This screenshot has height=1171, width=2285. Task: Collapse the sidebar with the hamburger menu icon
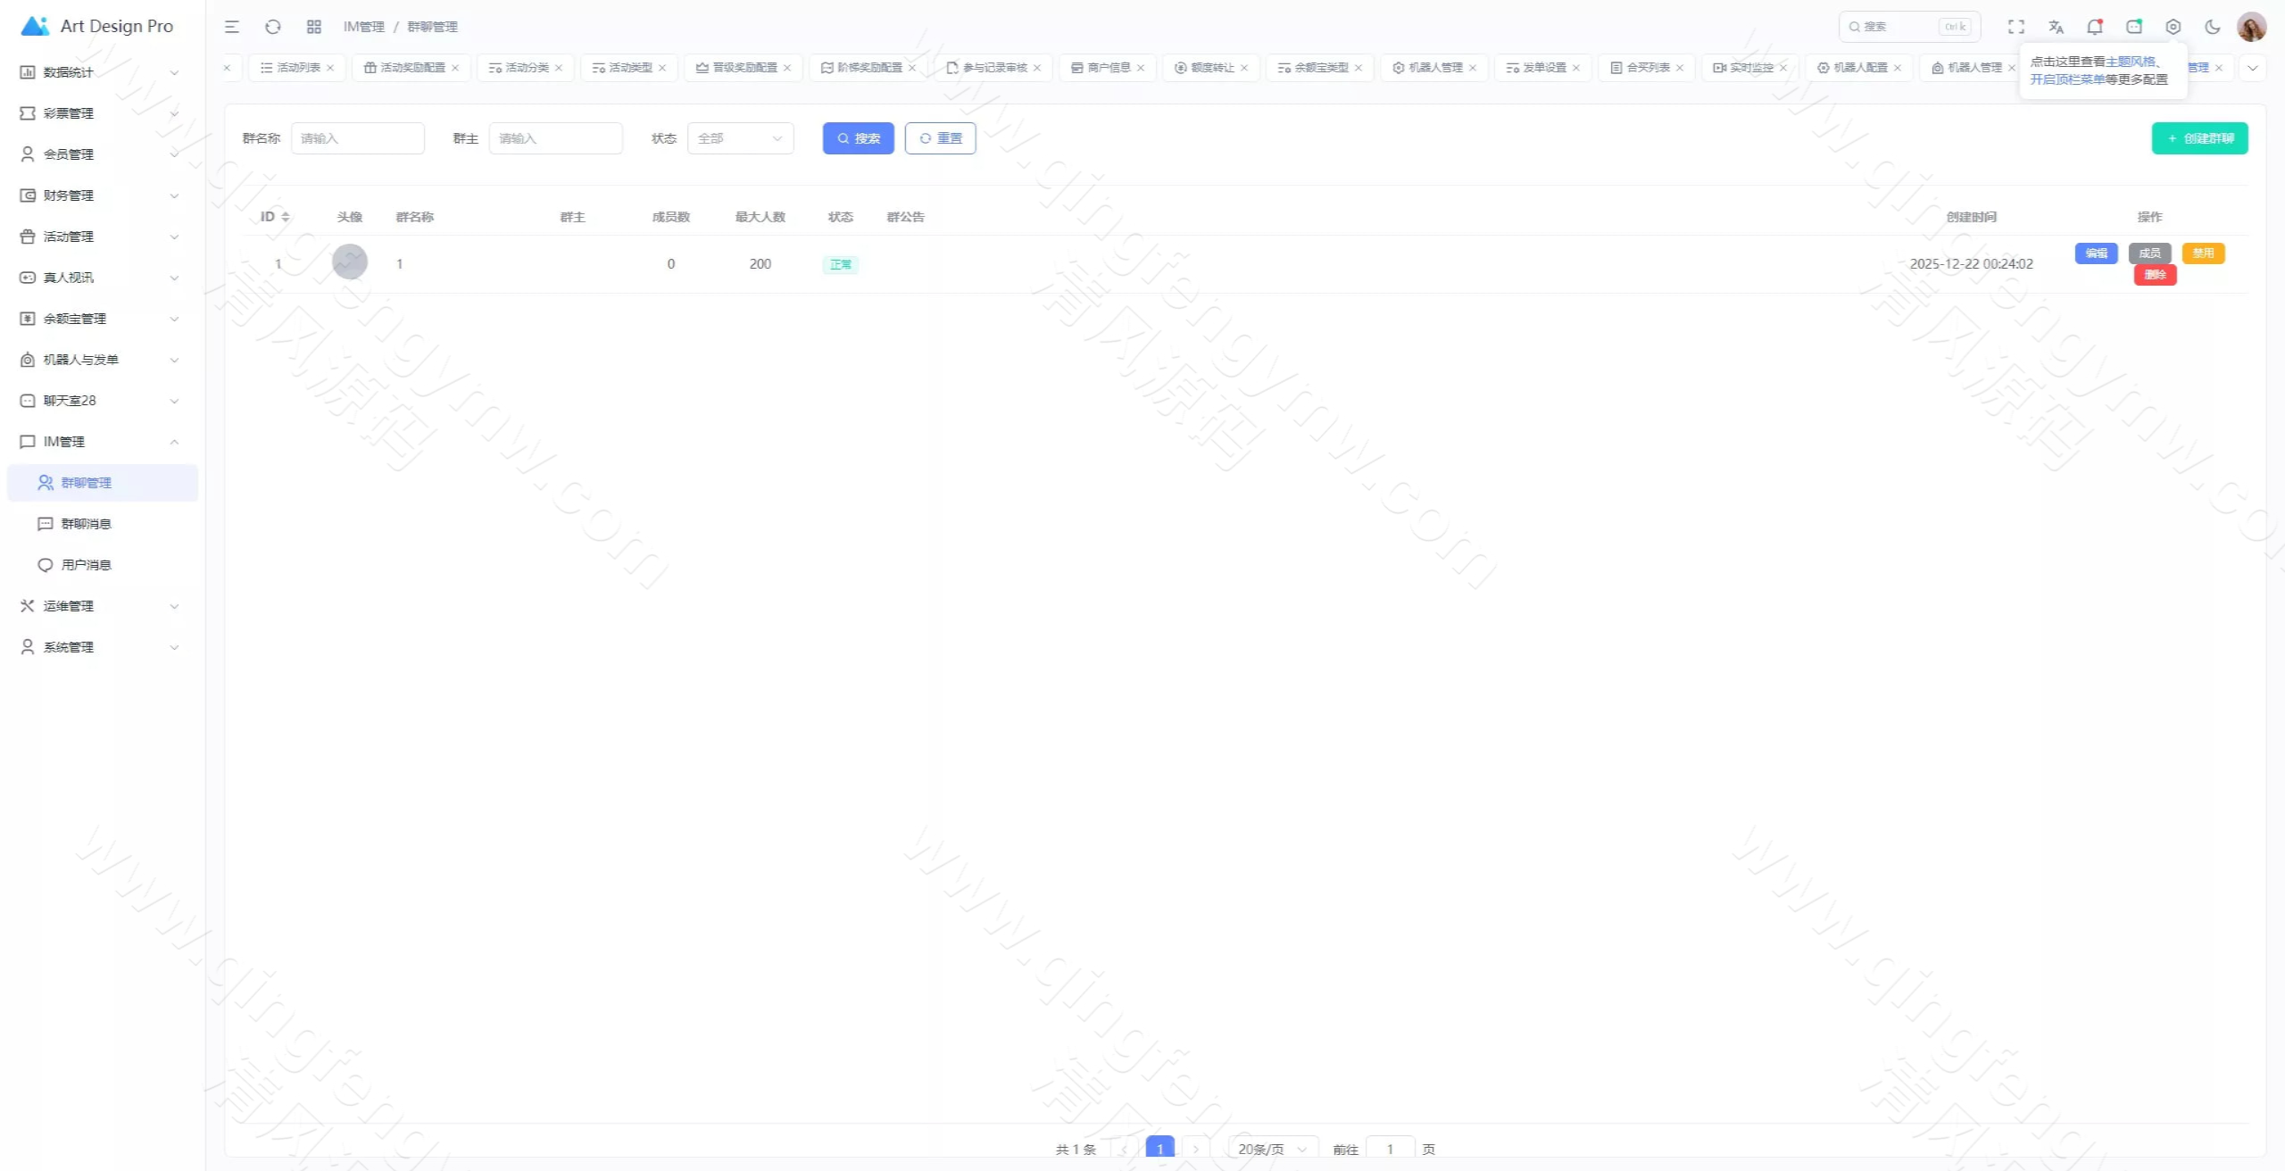232,27
